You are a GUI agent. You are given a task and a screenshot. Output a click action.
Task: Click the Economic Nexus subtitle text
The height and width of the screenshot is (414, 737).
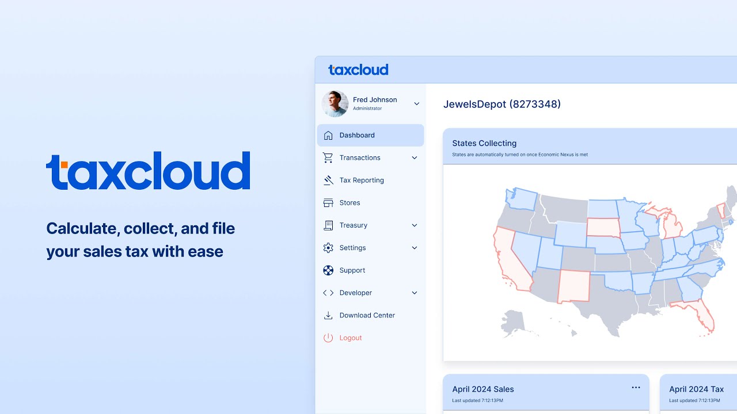[x=520, y=155]
